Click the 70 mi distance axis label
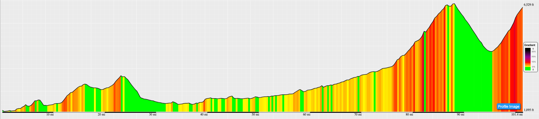539x119 pixels. tap(358, 115)
